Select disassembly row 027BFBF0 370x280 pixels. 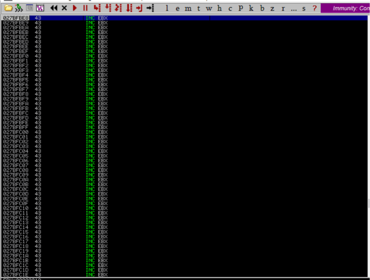coord(185,56)
